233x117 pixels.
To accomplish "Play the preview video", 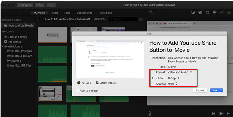I will tap(221, 113).
